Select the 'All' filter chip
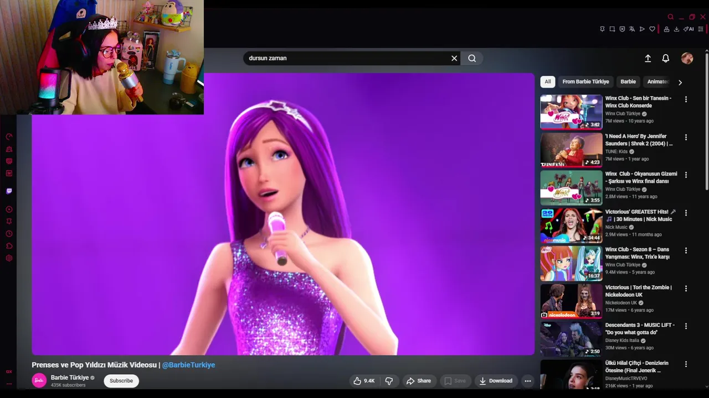The image size is (709, 398). tap(547, 82)
